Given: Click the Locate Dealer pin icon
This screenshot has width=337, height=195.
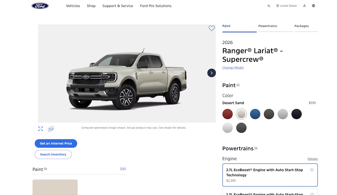Looking at the screenshot, I should pos(277,5).
